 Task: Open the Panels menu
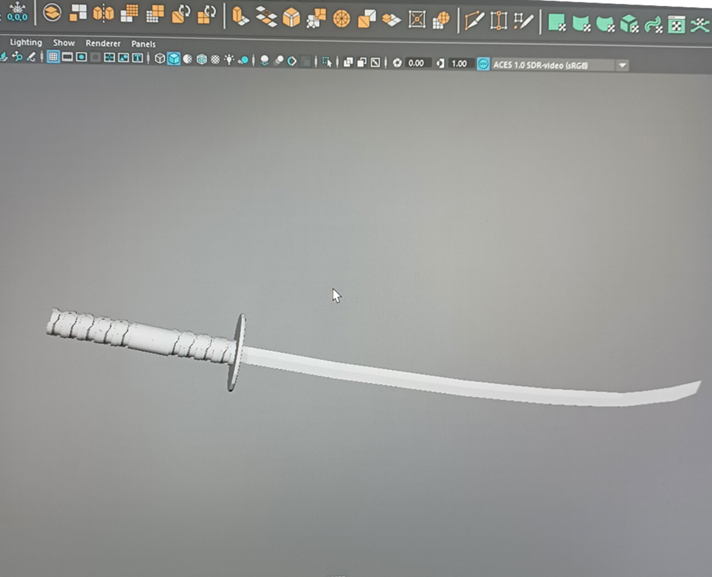(143, 44)
